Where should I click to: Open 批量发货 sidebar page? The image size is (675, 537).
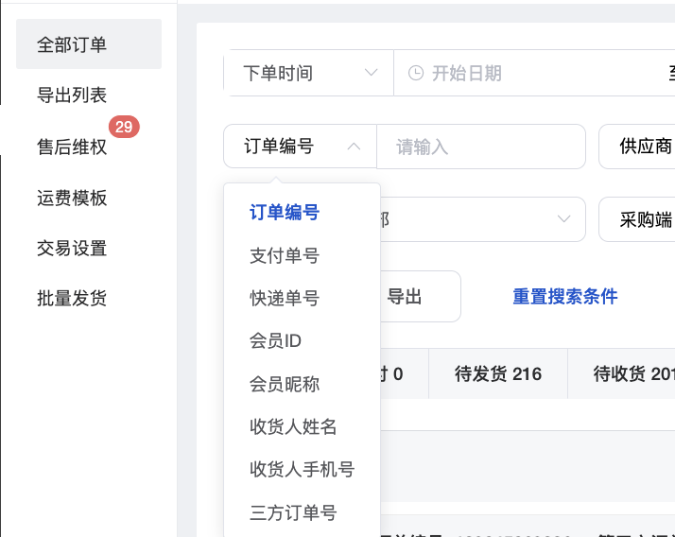pos(72,299)
